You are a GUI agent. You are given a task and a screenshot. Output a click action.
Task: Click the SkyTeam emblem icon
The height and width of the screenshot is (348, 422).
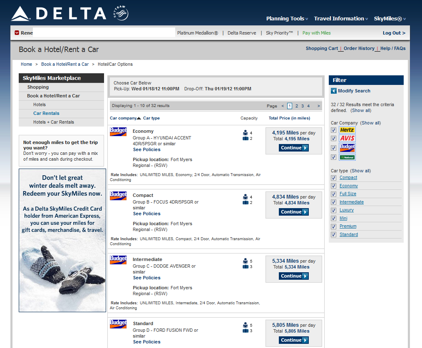coord(120,13)
